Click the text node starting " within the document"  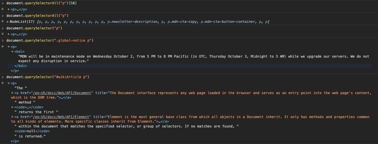[127, 126]
